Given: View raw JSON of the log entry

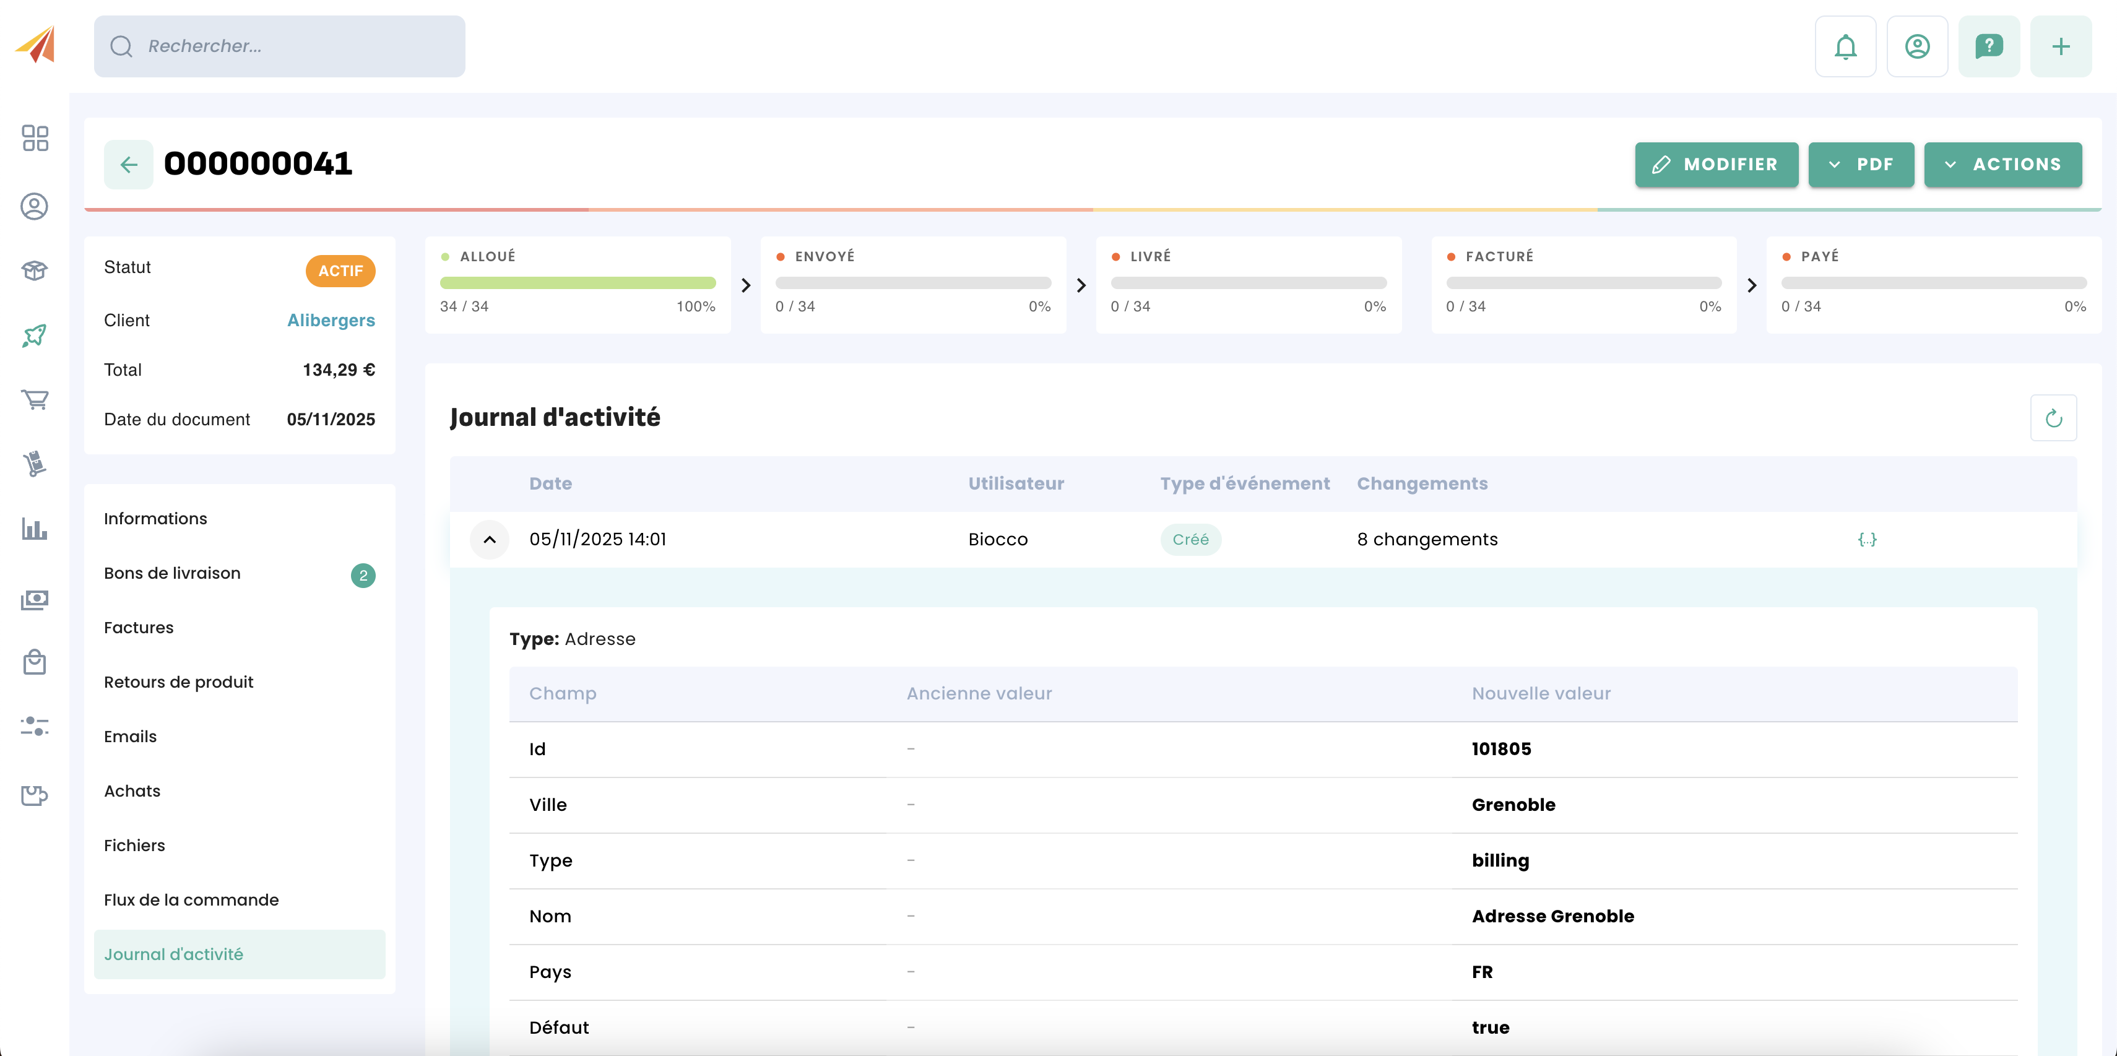Looking at the screenshot, I should [x=1866, y=540].
